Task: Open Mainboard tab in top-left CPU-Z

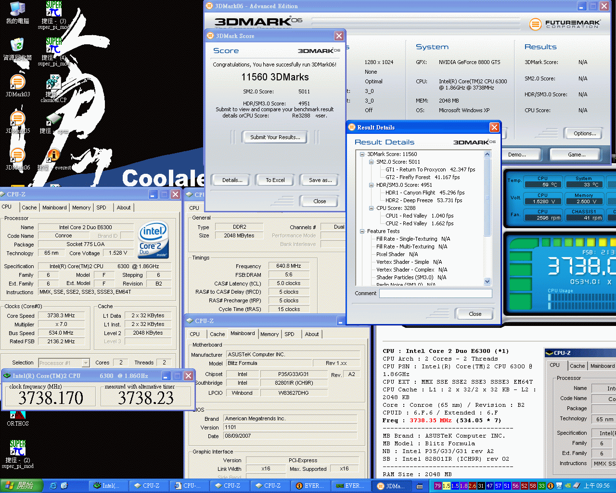Action: point(54,208)
